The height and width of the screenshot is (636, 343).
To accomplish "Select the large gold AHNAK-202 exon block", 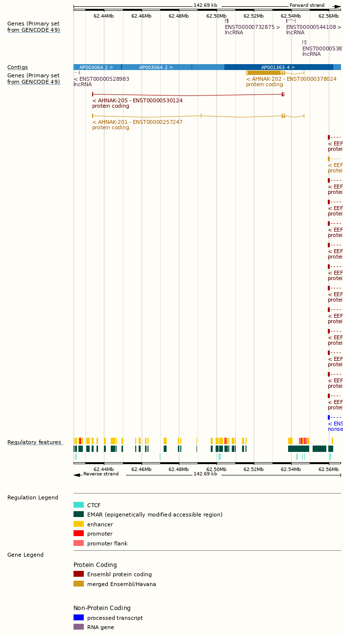I will pyautogui.click(x=264, y=72).
